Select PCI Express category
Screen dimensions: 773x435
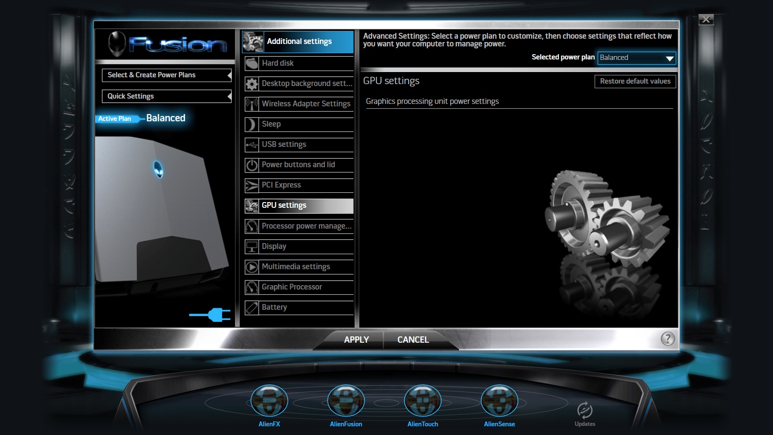[x=299, y=185]
